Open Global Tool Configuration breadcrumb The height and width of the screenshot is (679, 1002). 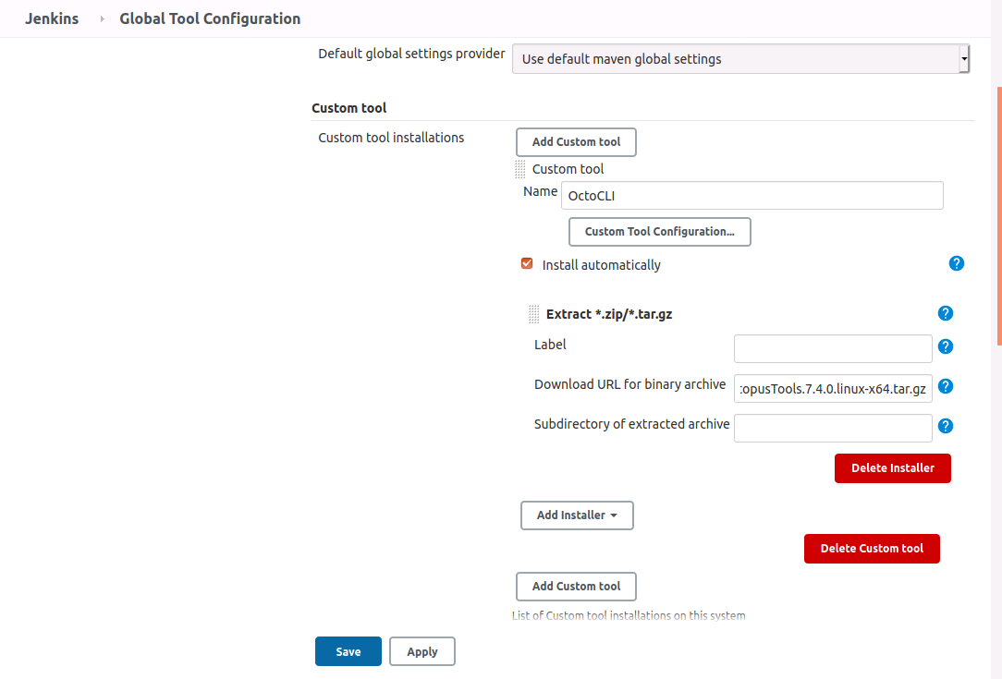(210, 18)
